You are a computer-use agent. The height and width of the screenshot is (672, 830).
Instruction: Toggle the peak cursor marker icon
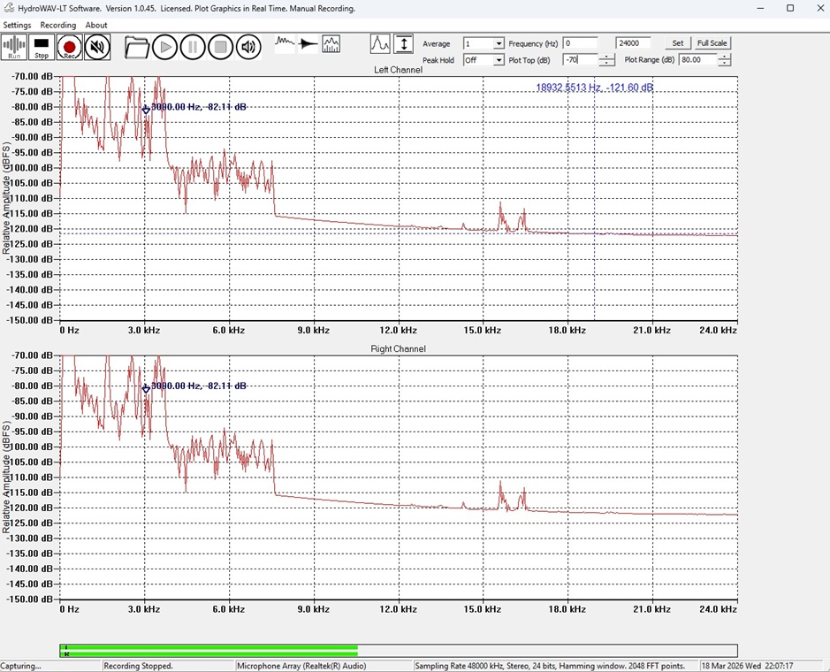point(380,43)
